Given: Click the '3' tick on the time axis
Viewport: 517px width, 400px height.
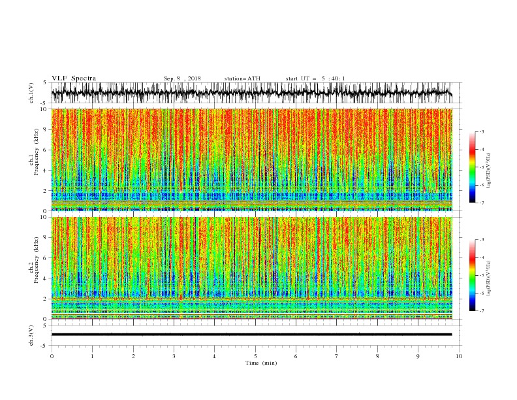Looking at the screenshot, I should point(174,356).
